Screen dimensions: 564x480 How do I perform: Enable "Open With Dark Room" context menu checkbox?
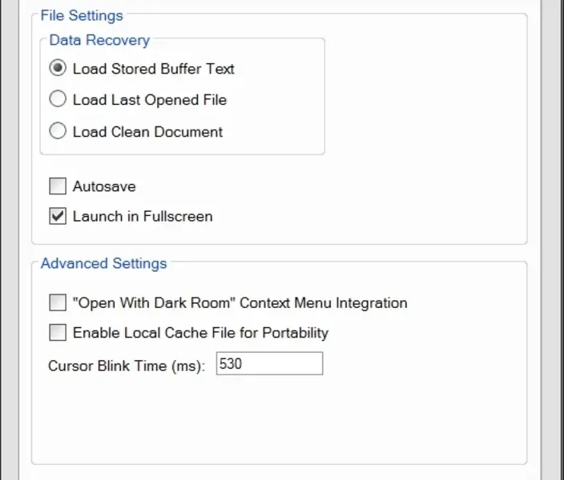(58, 303)
